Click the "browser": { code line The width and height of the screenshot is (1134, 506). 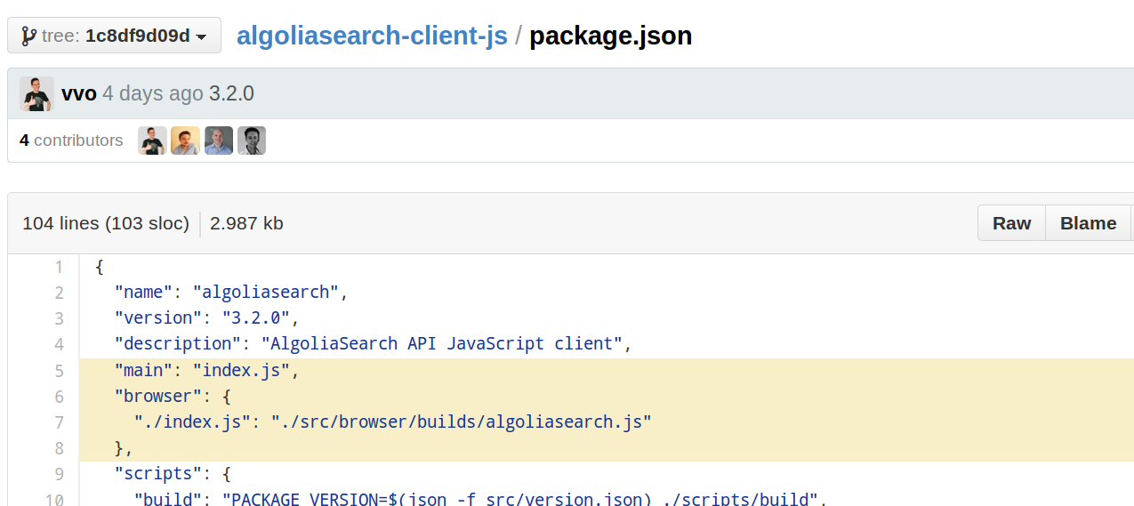pos(173,396)
